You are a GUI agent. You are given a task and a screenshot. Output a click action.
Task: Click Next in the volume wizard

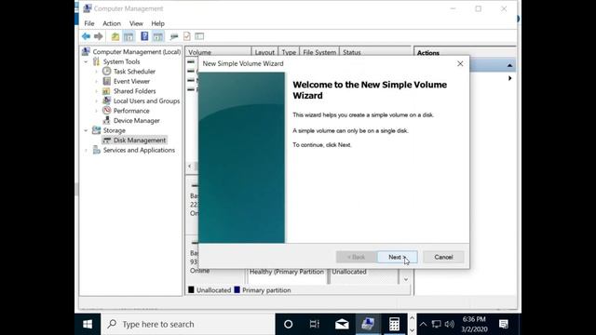[x=398, y=257]
